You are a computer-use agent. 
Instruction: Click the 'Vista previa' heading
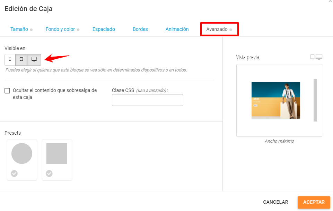(x=247, y=57)
